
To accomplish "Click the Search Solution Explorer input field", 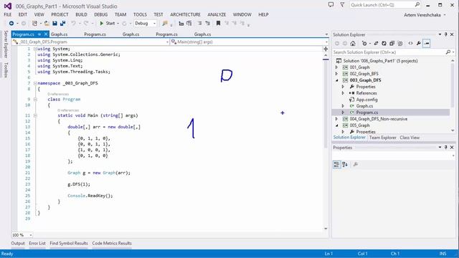I will pyautogui.click(x=388, y=52).
